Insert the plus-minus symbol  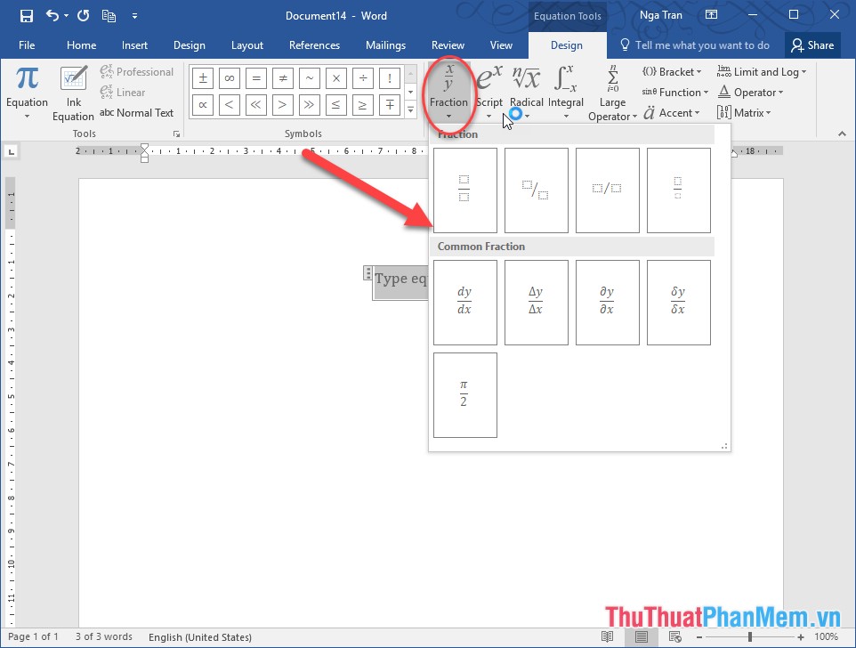click(202, 77)
